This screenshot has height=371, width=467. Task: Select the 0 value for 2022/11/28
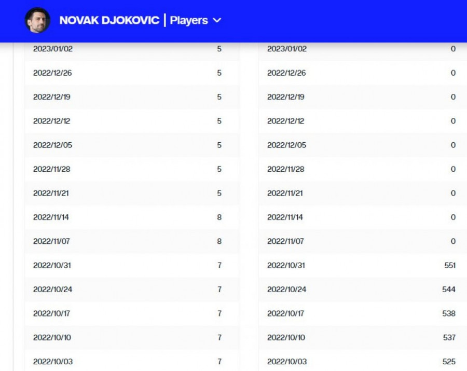452,169
